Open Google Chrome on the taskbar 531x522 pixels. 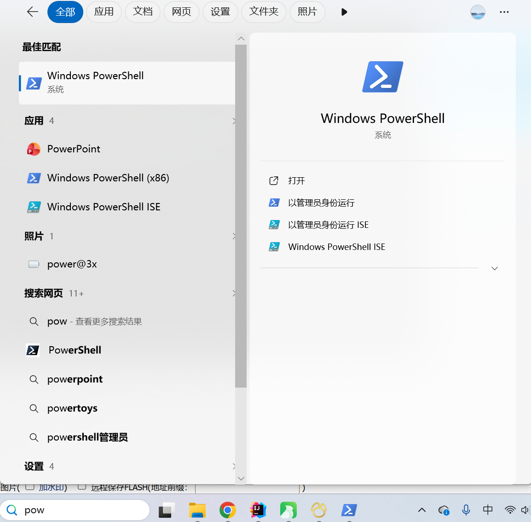[228, 510]
